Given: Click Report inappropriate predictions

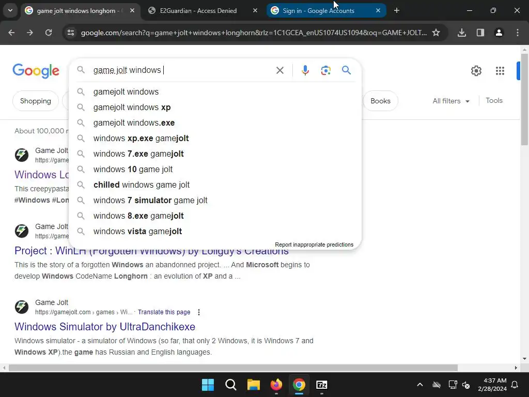Looking at the screenshot, I should [x=314, y=245].
